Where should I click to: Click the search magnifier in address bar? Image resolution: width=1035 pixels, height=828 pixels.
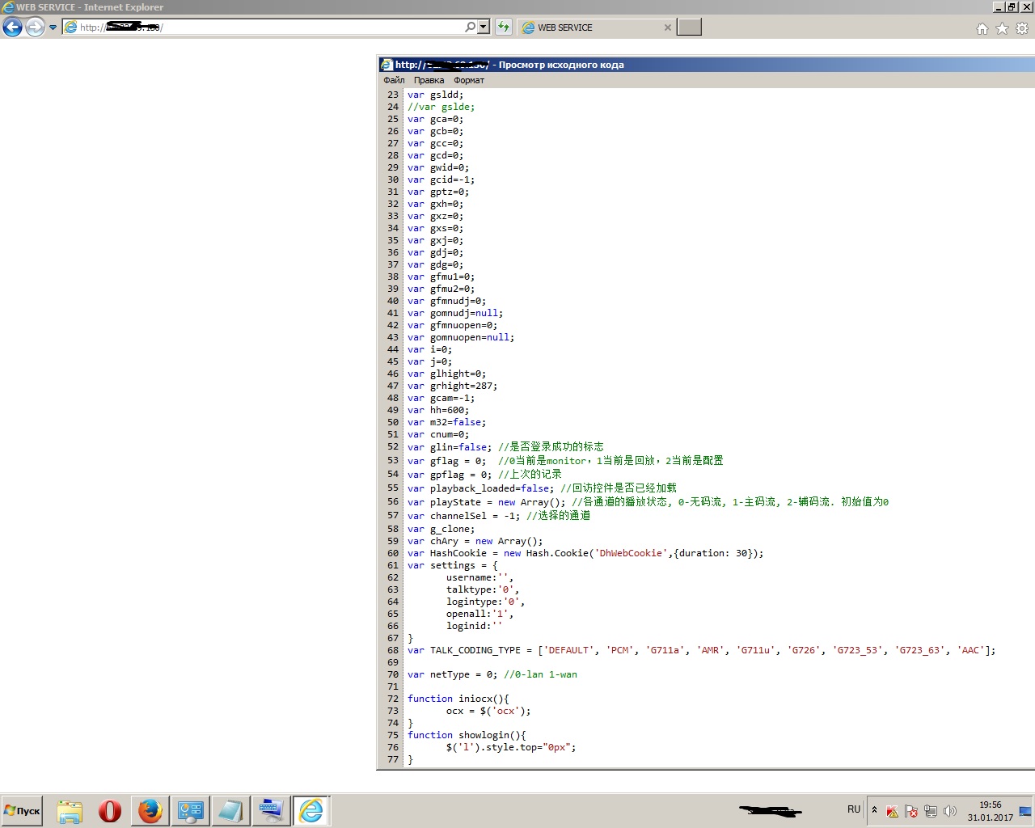click(x=470, y=27)
